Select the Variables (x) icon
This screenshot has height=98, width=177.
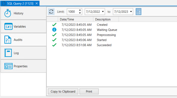tap(8, 26)
